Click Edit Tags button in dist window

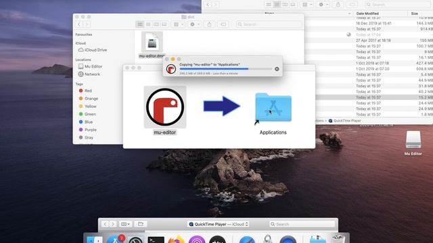[x=223, y=24]
